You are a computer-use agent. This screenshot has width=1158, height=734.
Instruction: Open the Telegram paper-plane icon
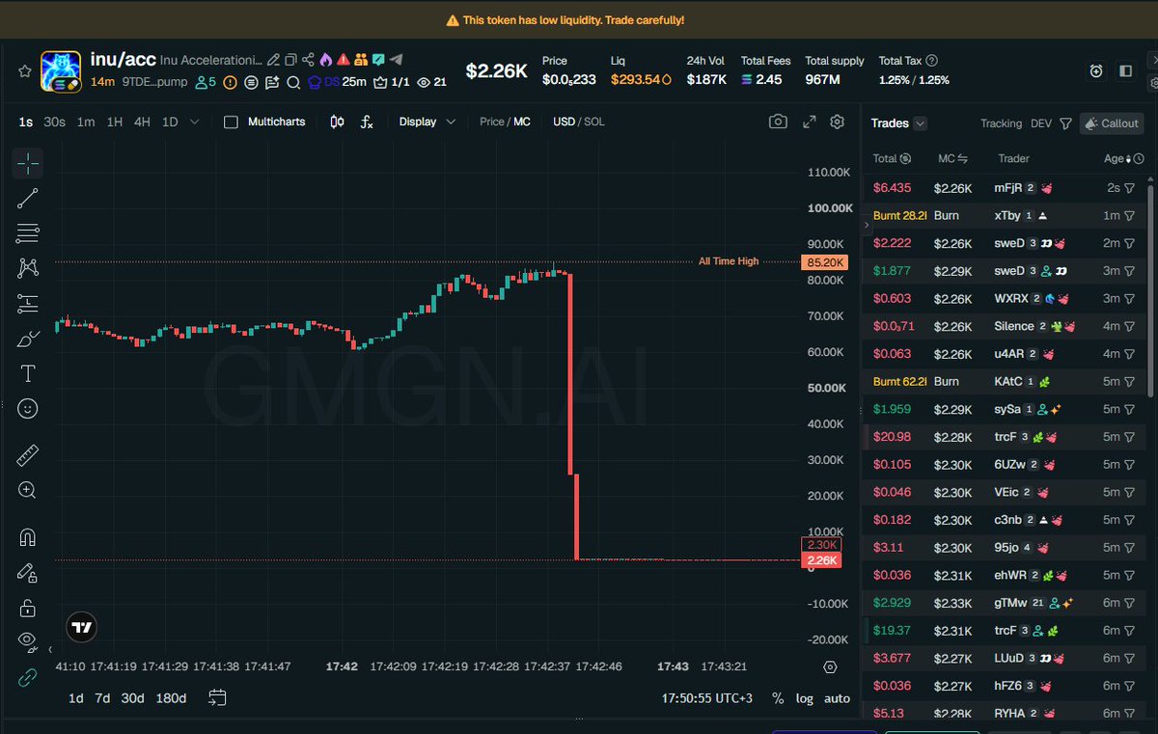pyautogui.click(x=396, y=60)
